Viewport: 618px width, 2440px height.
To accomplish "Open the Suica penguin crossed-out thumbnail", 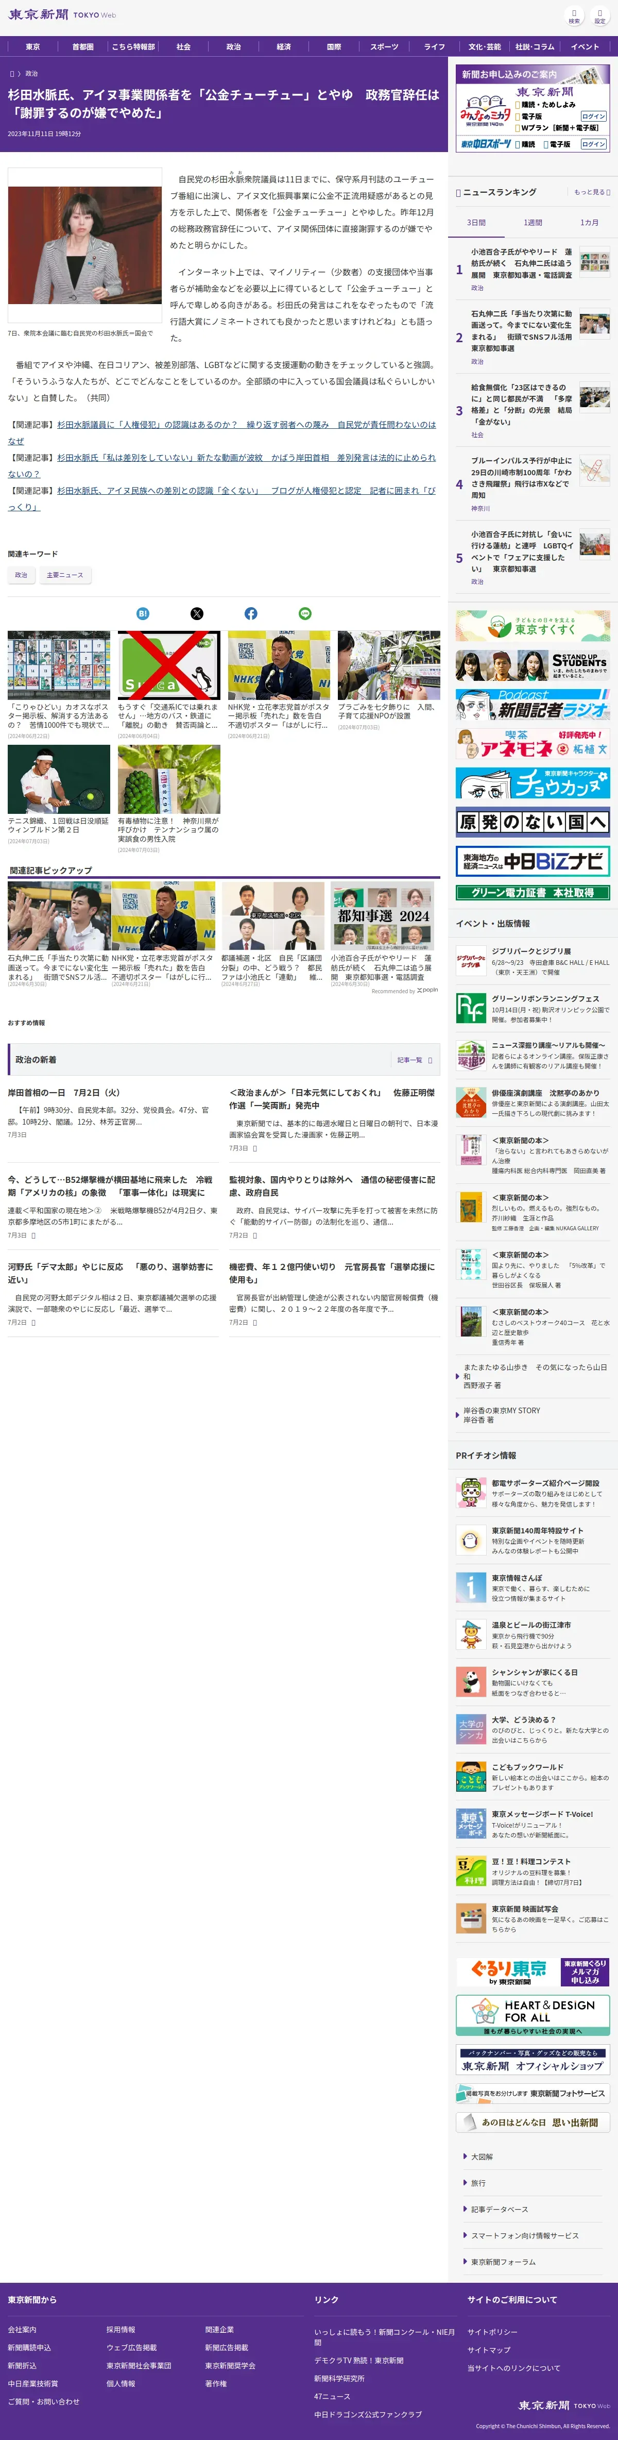I will tap(168, 665).
